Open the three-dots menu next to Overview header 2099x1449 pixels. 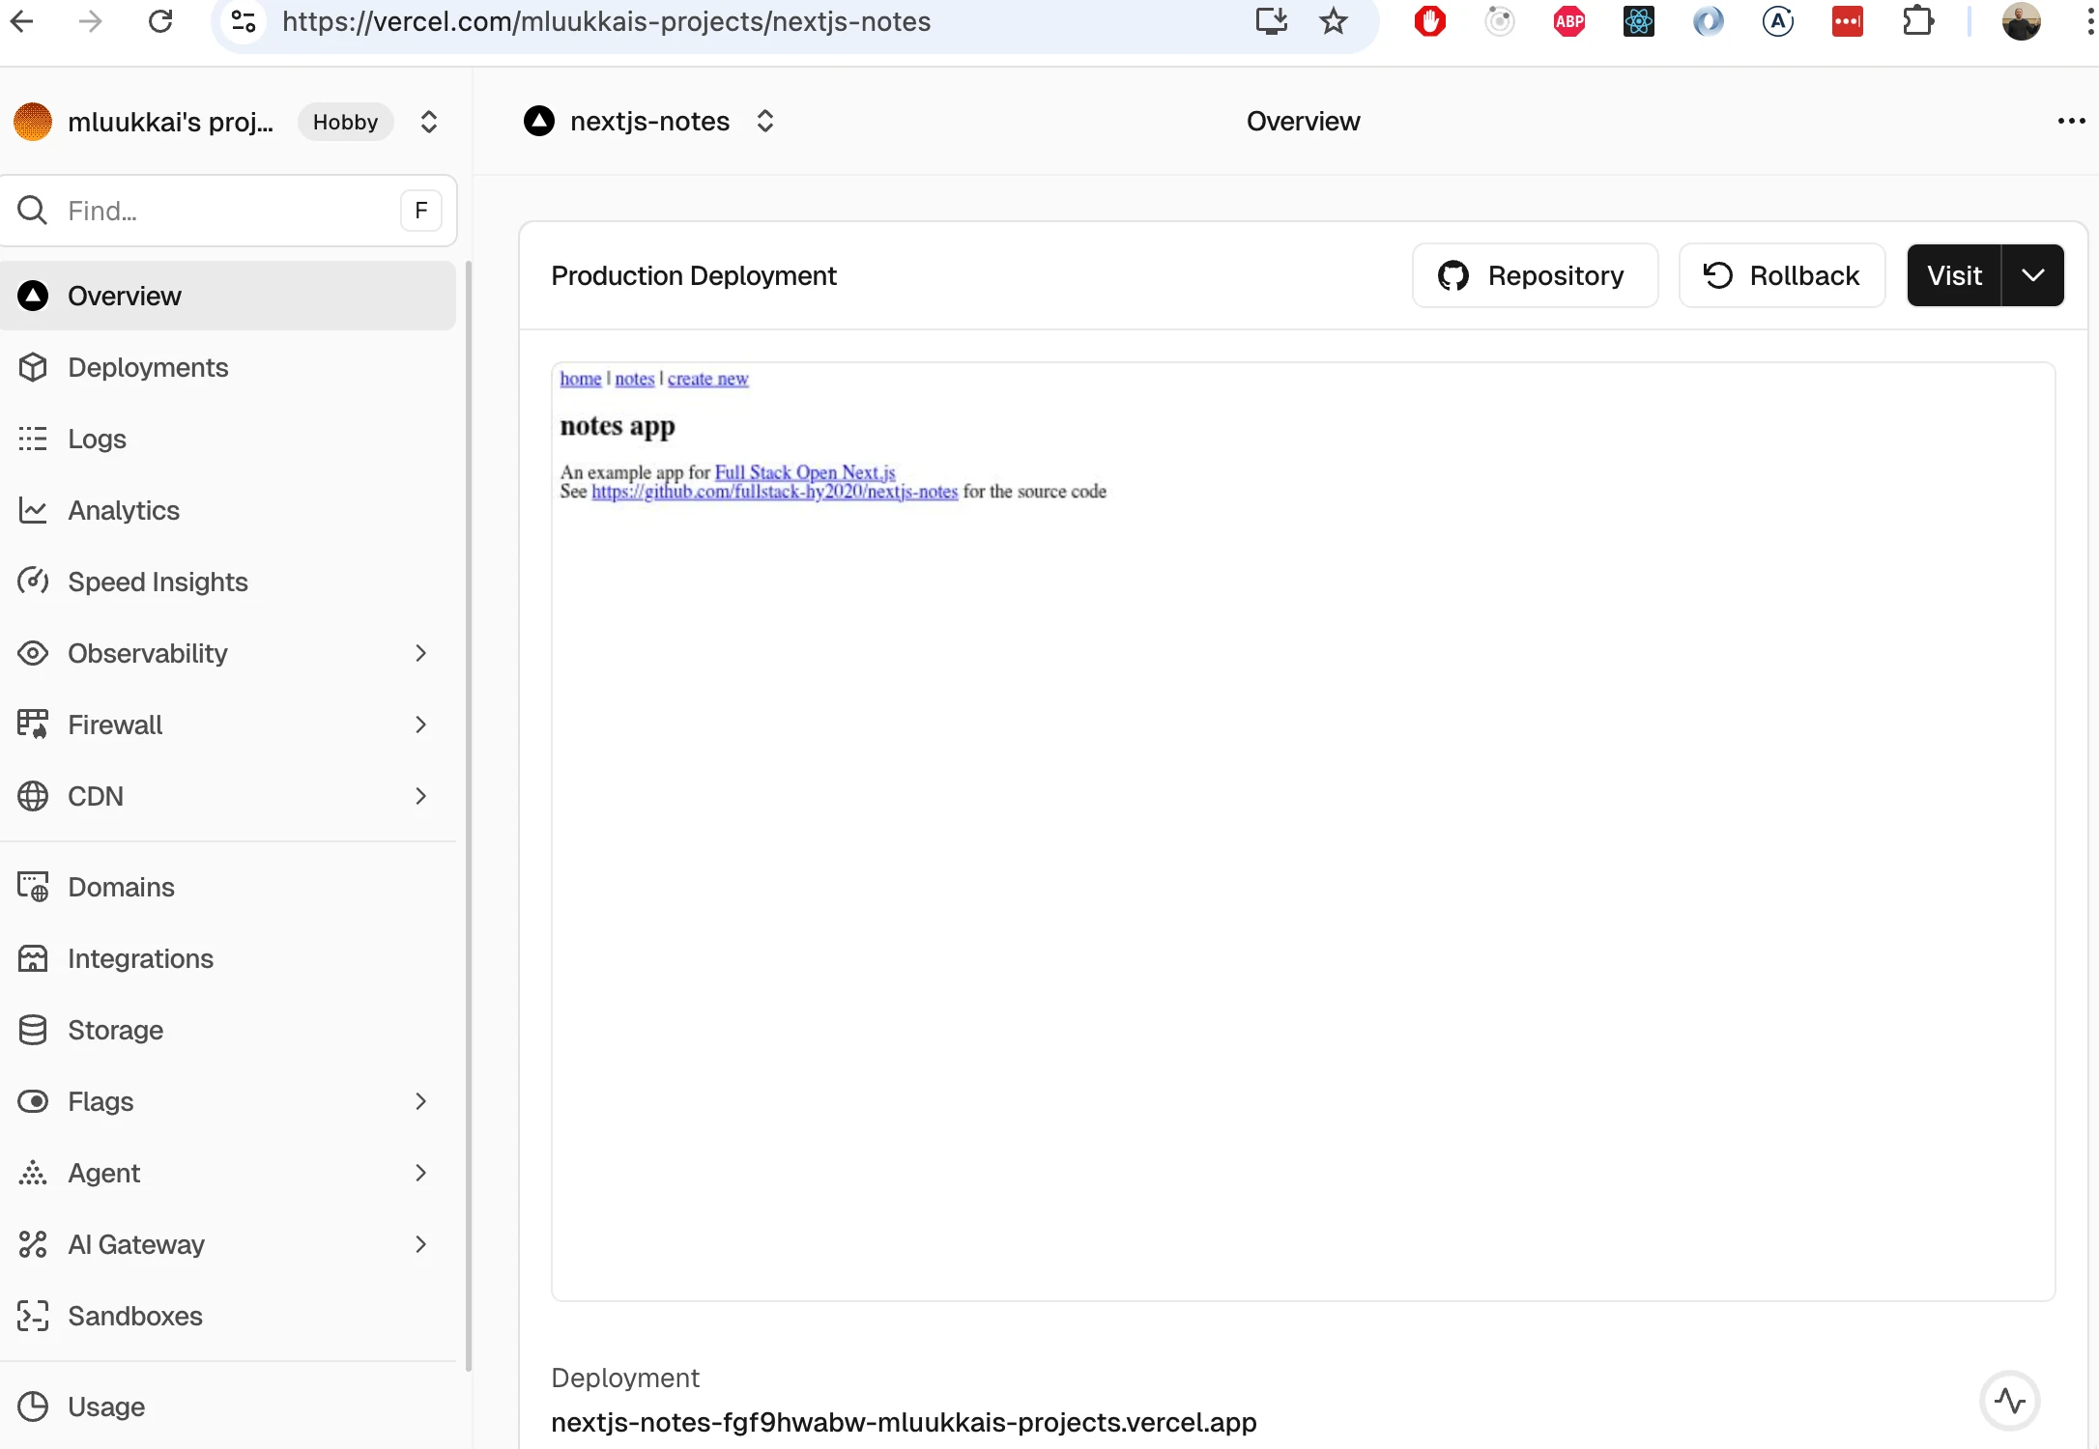[x=2071, y=121]
